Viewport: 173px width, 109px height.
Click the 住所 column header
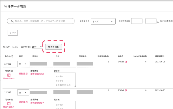tap(57, 56)
